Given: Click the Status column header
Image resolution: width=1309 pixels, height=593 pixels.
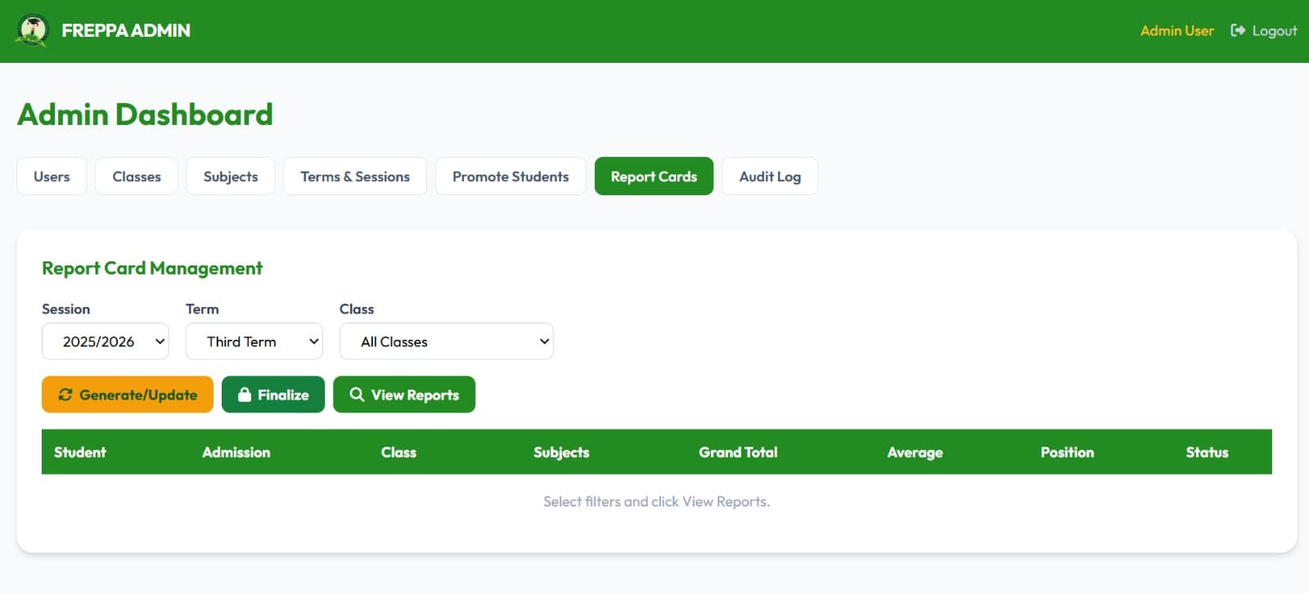Looking at the screenshot, I should [1207, 452].
